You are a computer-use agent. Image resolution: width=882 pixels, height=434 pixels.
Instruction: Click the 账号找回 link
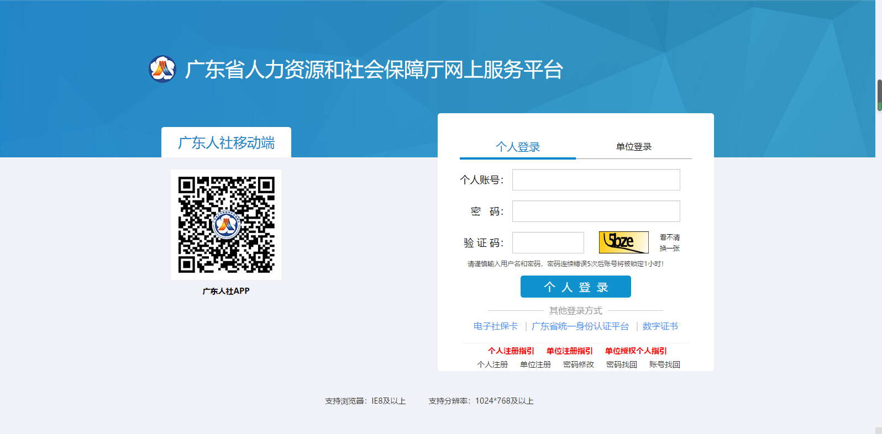pyautogui.click(x=665, y=364)
